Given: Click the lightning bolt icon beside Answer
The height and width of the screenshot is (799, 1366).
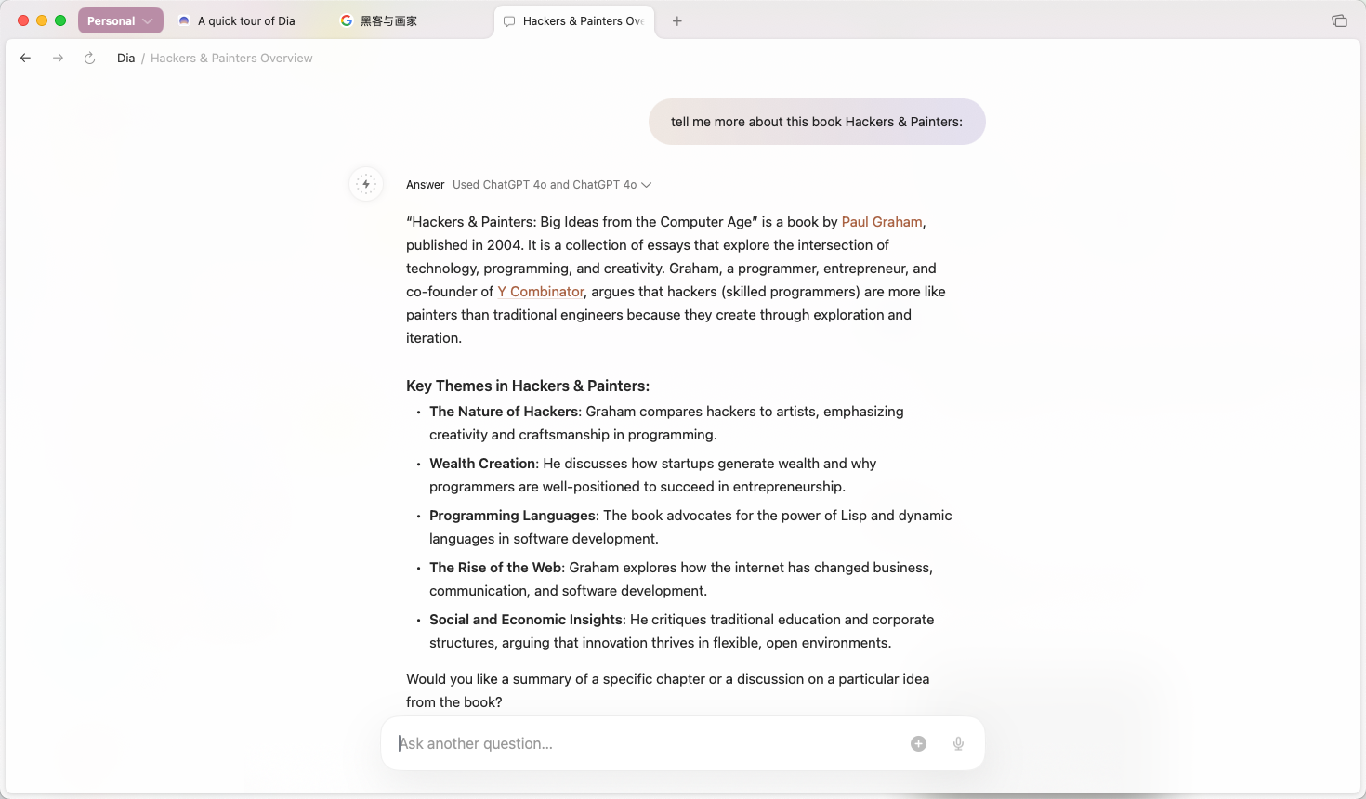Looking at the screenshot, I should 366,184.
